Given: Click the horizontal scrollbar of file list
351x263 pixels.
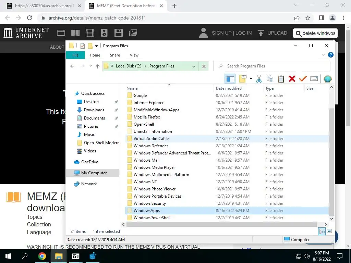Looking at the screenshot, I should (222, 224).
